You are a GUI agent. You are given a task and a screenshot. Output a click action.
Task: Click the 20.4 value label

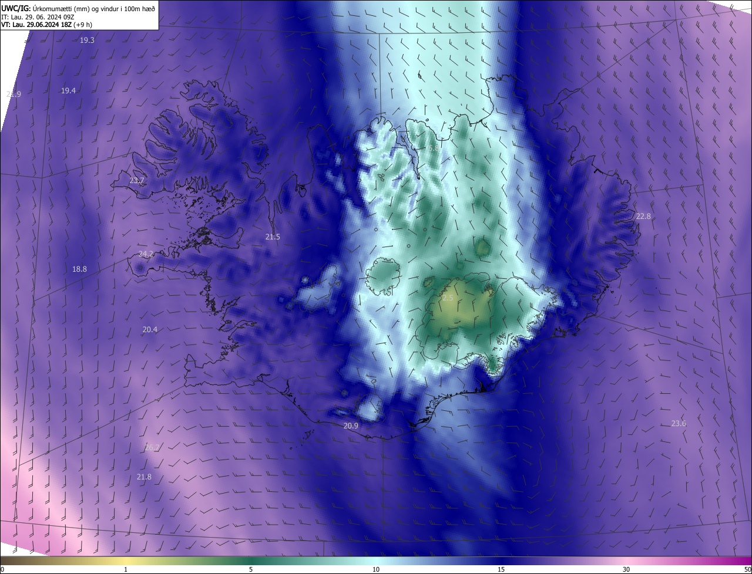coord(150,330)
